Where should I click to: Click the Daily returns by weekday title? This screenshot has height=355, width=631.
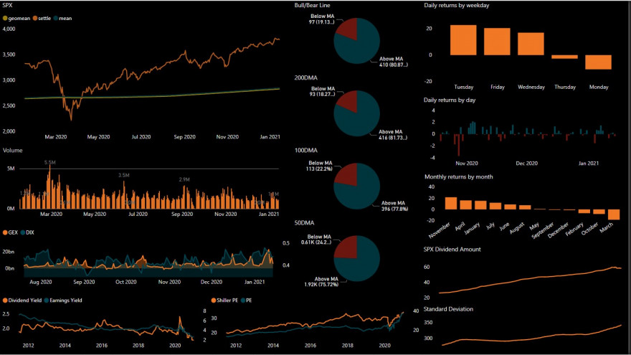pyautogui.click(x=456, y=5)
